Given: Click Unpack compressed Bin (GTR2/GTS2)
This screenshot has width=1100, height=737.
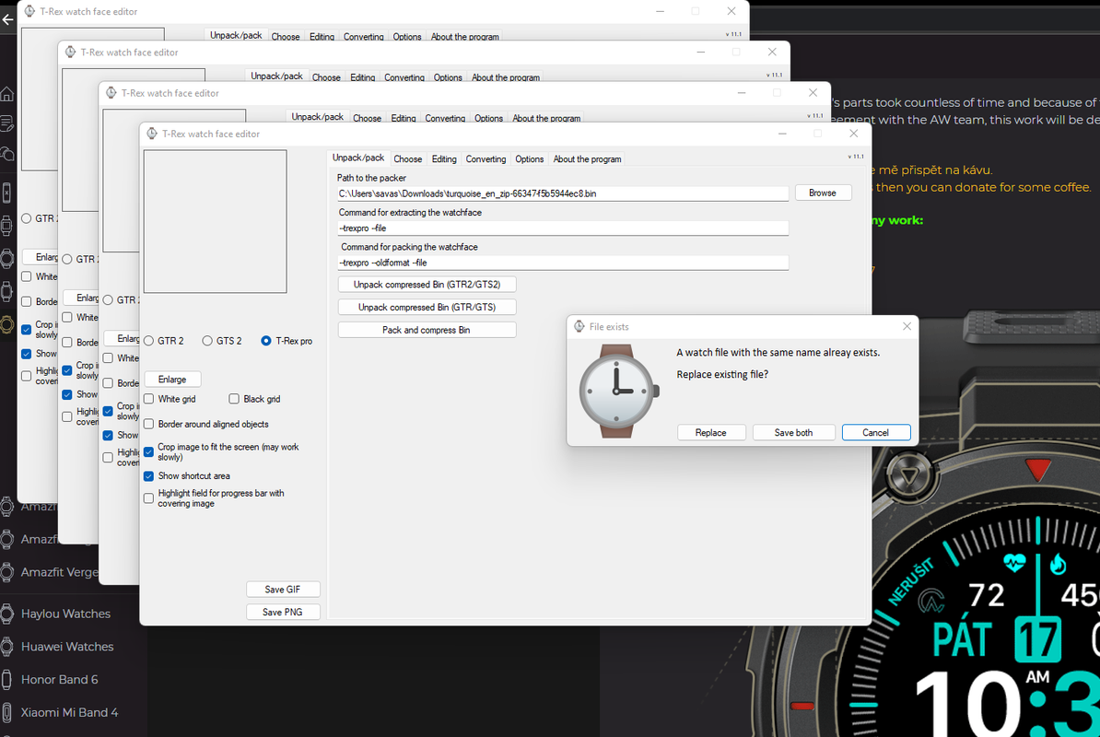Looking at the screenshot, I should pos(427,285).
